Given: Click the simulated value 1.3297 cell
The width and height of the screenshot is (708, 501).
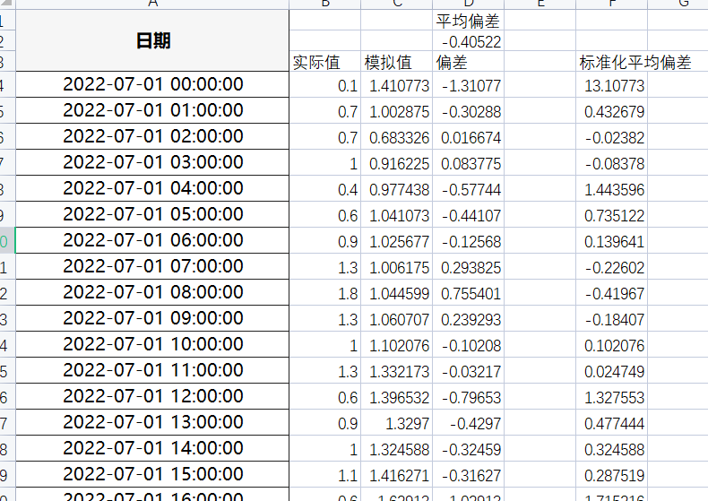Looking at the screenshot, I should tap(396, 424).
